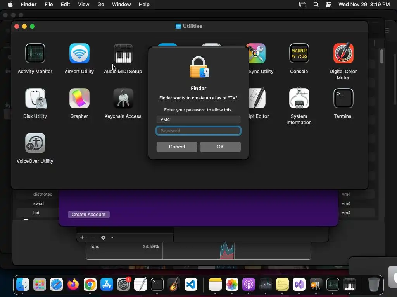Open the Notes app in the Dock

[x=215, y=285]
